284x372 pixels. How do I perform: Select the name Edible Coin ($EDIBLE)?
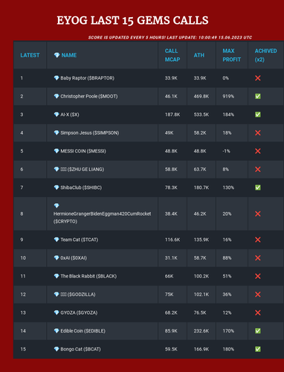click(x=83, y=331)
